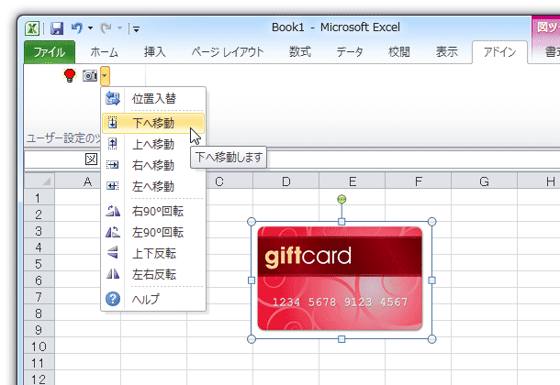Choose 右へ移動 in the dropdown menu
Screen dimensions: 560x385
tap(153, 165)
